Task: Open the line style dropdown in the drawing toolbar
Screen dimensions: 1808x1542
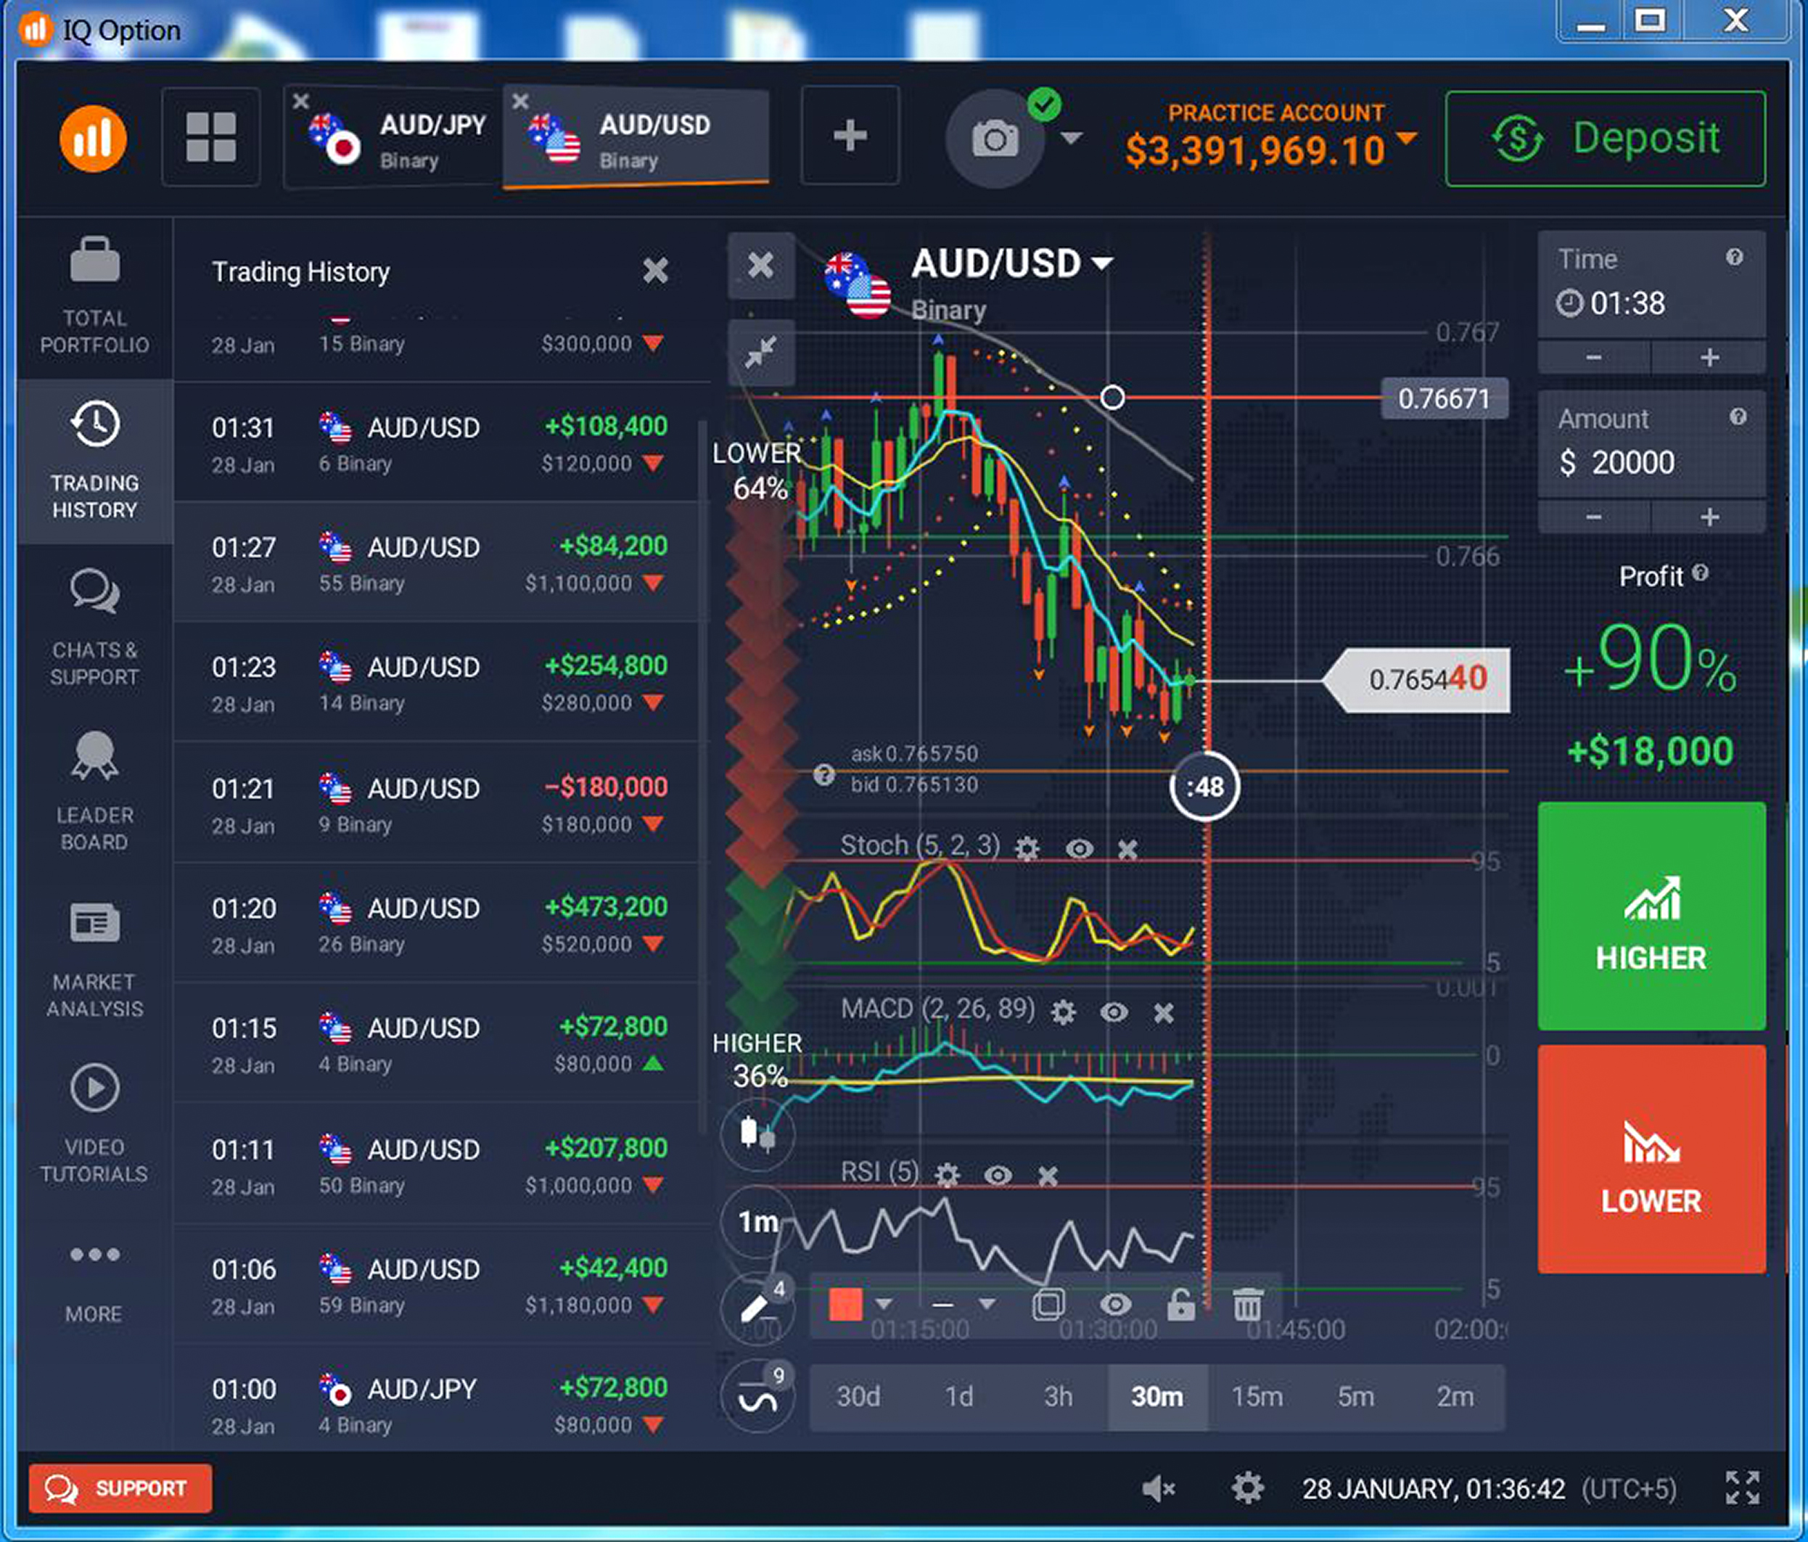Action: click(x=986, y=1304)
